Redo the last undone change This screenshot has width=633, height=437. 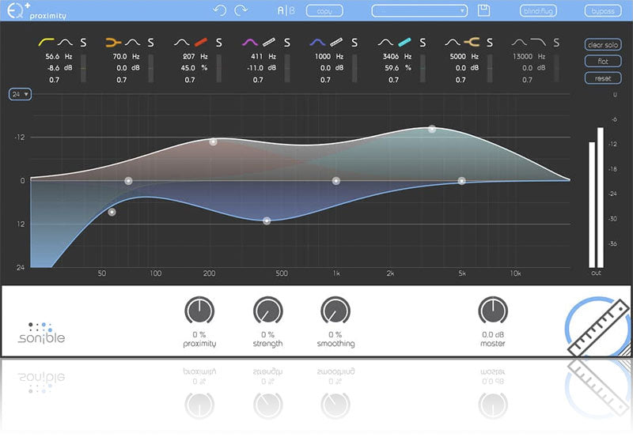[x=241, y=10]
